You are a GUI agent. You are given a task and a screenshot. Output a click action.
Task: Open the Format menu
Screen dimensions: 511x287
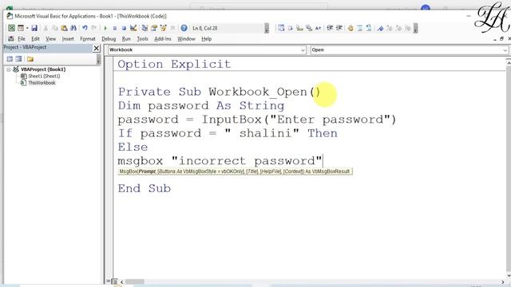[x=88, y=39]
